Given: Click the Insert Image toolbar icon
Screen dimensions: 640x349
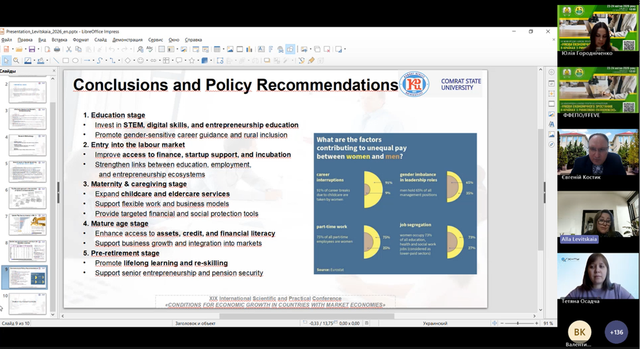Looking at the screenshot, I should pyautogui.click(x=230, y=49).
